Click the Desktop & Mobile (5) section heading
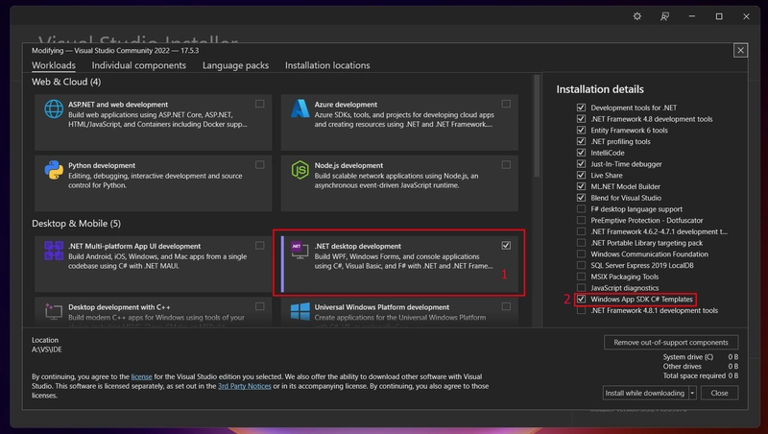Image resolution: width=768 pixels, height=434 pixels. [x=76, y=224]
